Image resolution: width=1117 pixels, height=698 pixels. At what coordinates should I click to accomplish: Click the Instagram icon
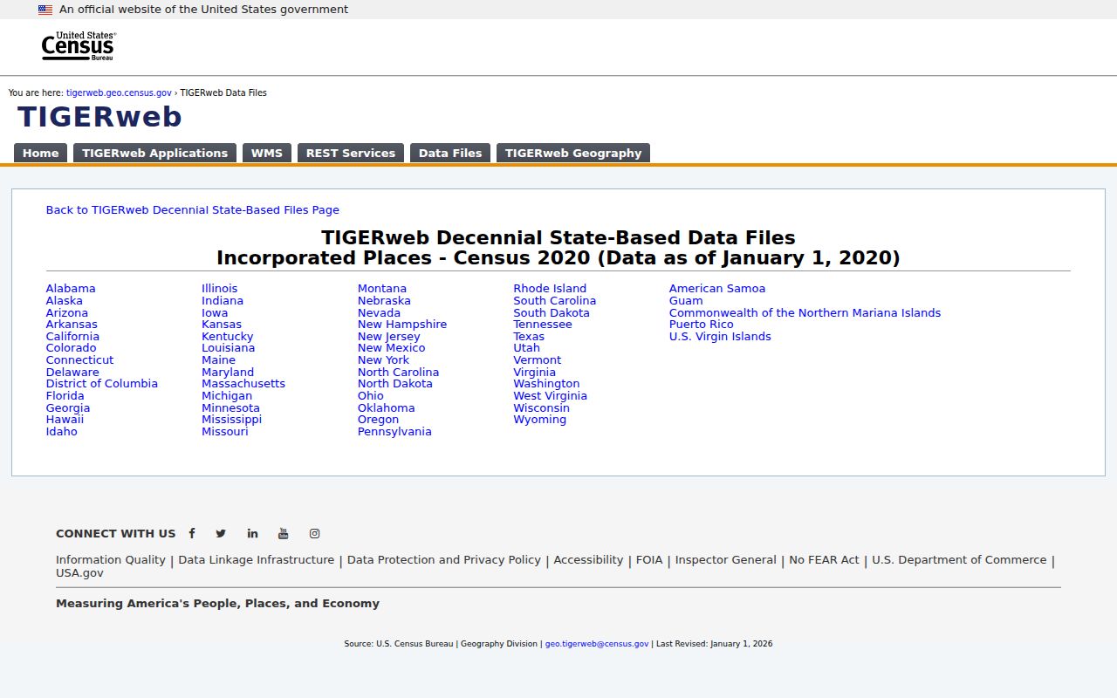(x=315, y=534)
